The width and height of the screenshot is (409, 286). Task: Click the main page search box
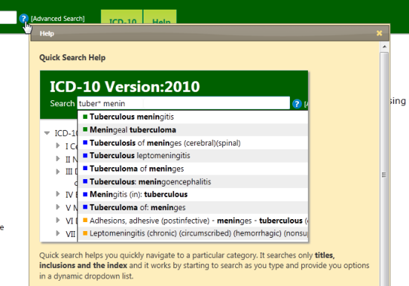(8, 17)
